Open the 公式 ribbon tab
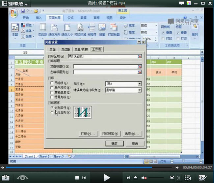Screen dimensions: 214x183 coord(70,17)
